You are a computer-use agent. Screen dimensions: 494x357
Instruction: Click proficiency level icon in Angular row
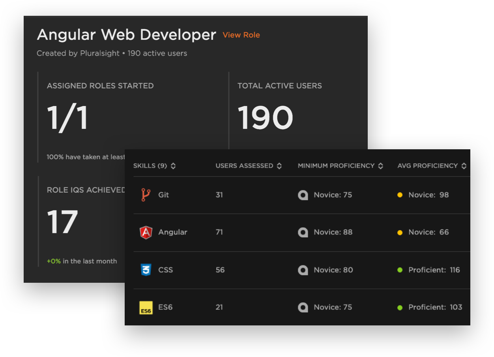click(x=303, y=232)
